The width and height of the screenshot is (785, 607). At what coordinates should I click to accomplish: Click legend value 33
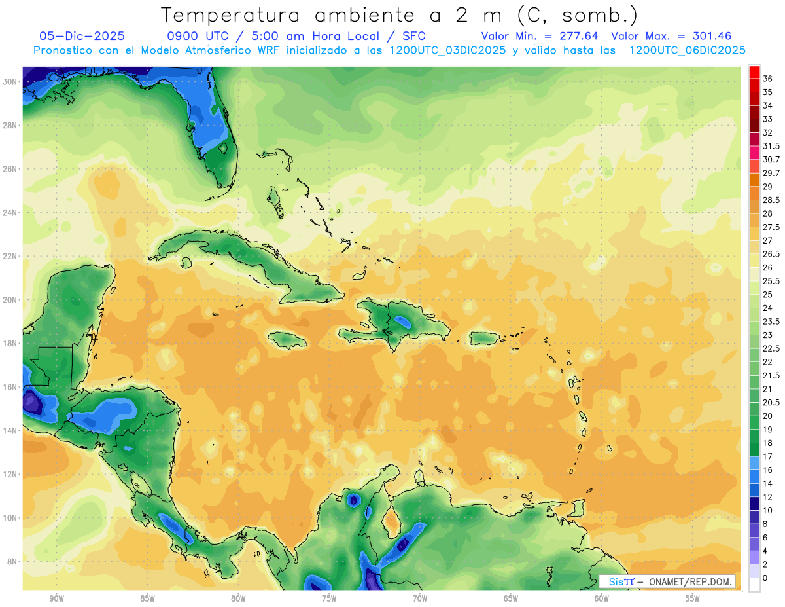coord(768,119)
